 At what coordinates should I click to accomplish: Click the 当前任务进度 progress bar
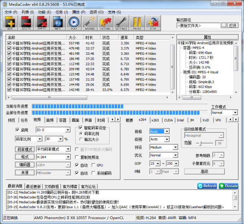(120, 106)
